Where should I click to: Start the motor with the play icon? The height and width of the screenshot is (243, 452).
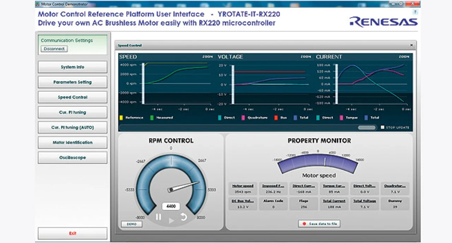[172, 221]
